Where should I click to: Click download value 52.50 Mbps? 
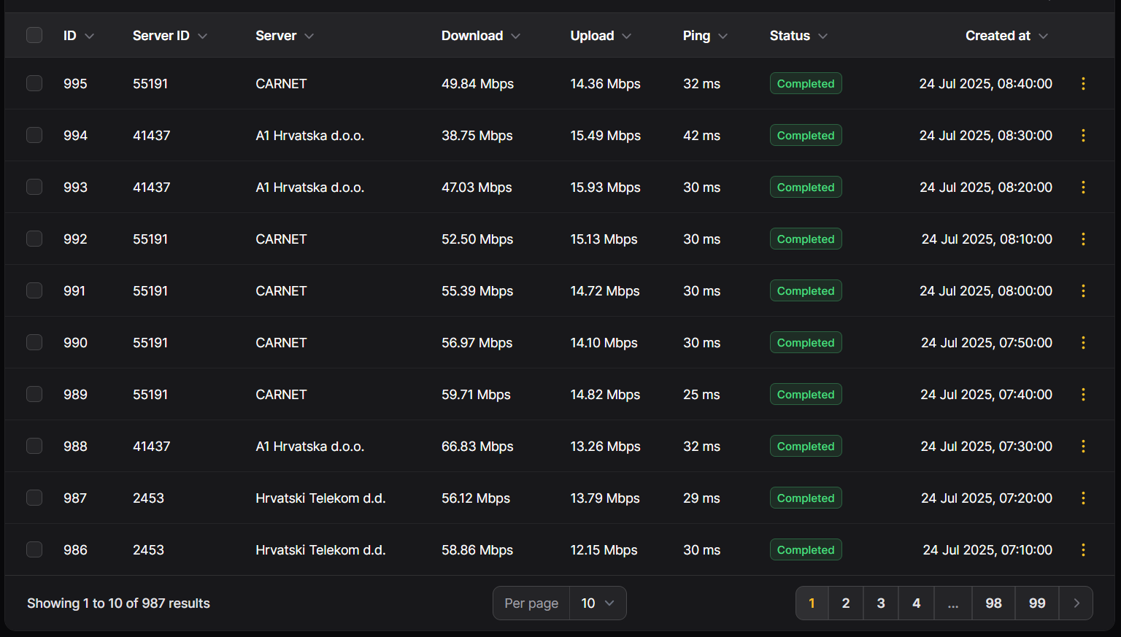tap(477, 239)
